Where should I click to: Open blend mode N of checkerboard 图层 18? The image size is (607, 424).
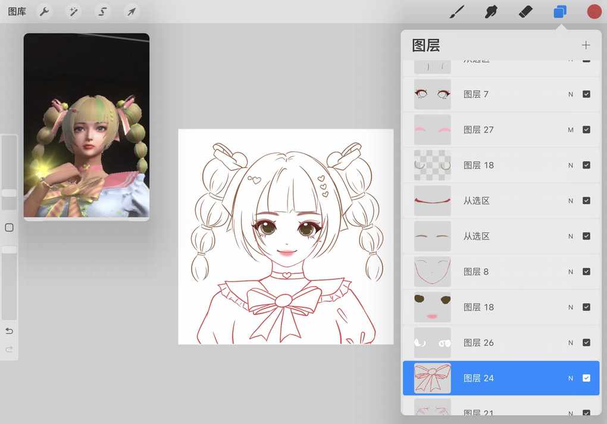(x=571, y=166)
